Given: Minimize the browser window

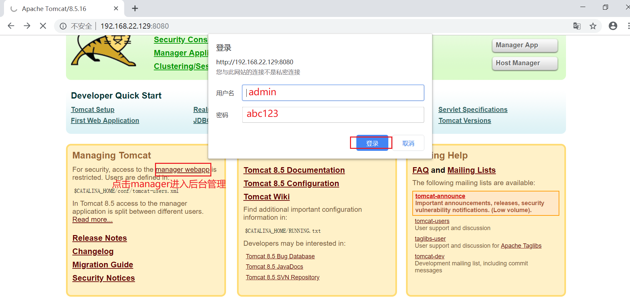Looking at the screenshot, I should coord(583,7).
